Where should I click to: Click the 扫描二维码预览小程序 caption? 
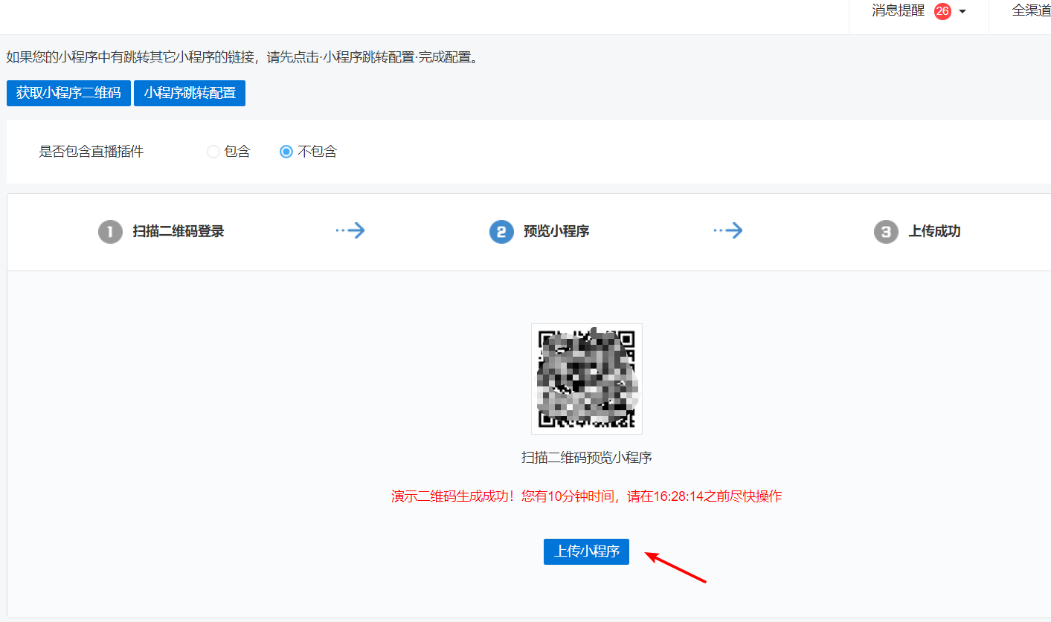click(x=587, y=458)
